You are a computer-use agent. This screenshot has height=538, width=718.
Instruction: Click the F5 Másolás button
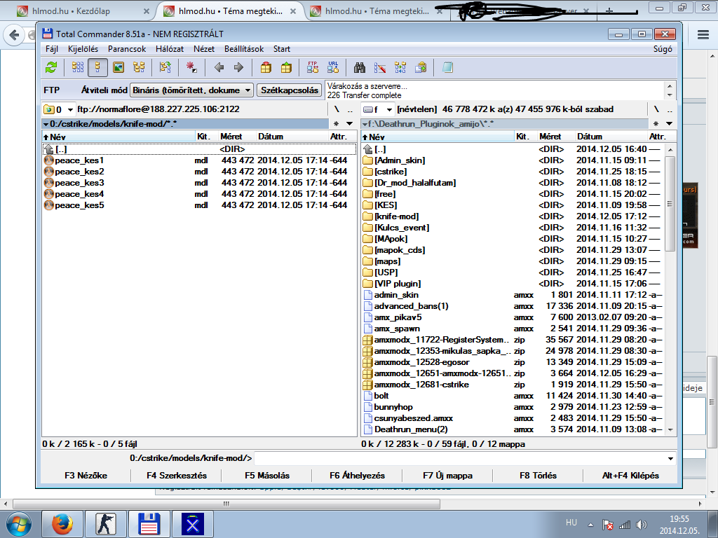pos(267,476)
